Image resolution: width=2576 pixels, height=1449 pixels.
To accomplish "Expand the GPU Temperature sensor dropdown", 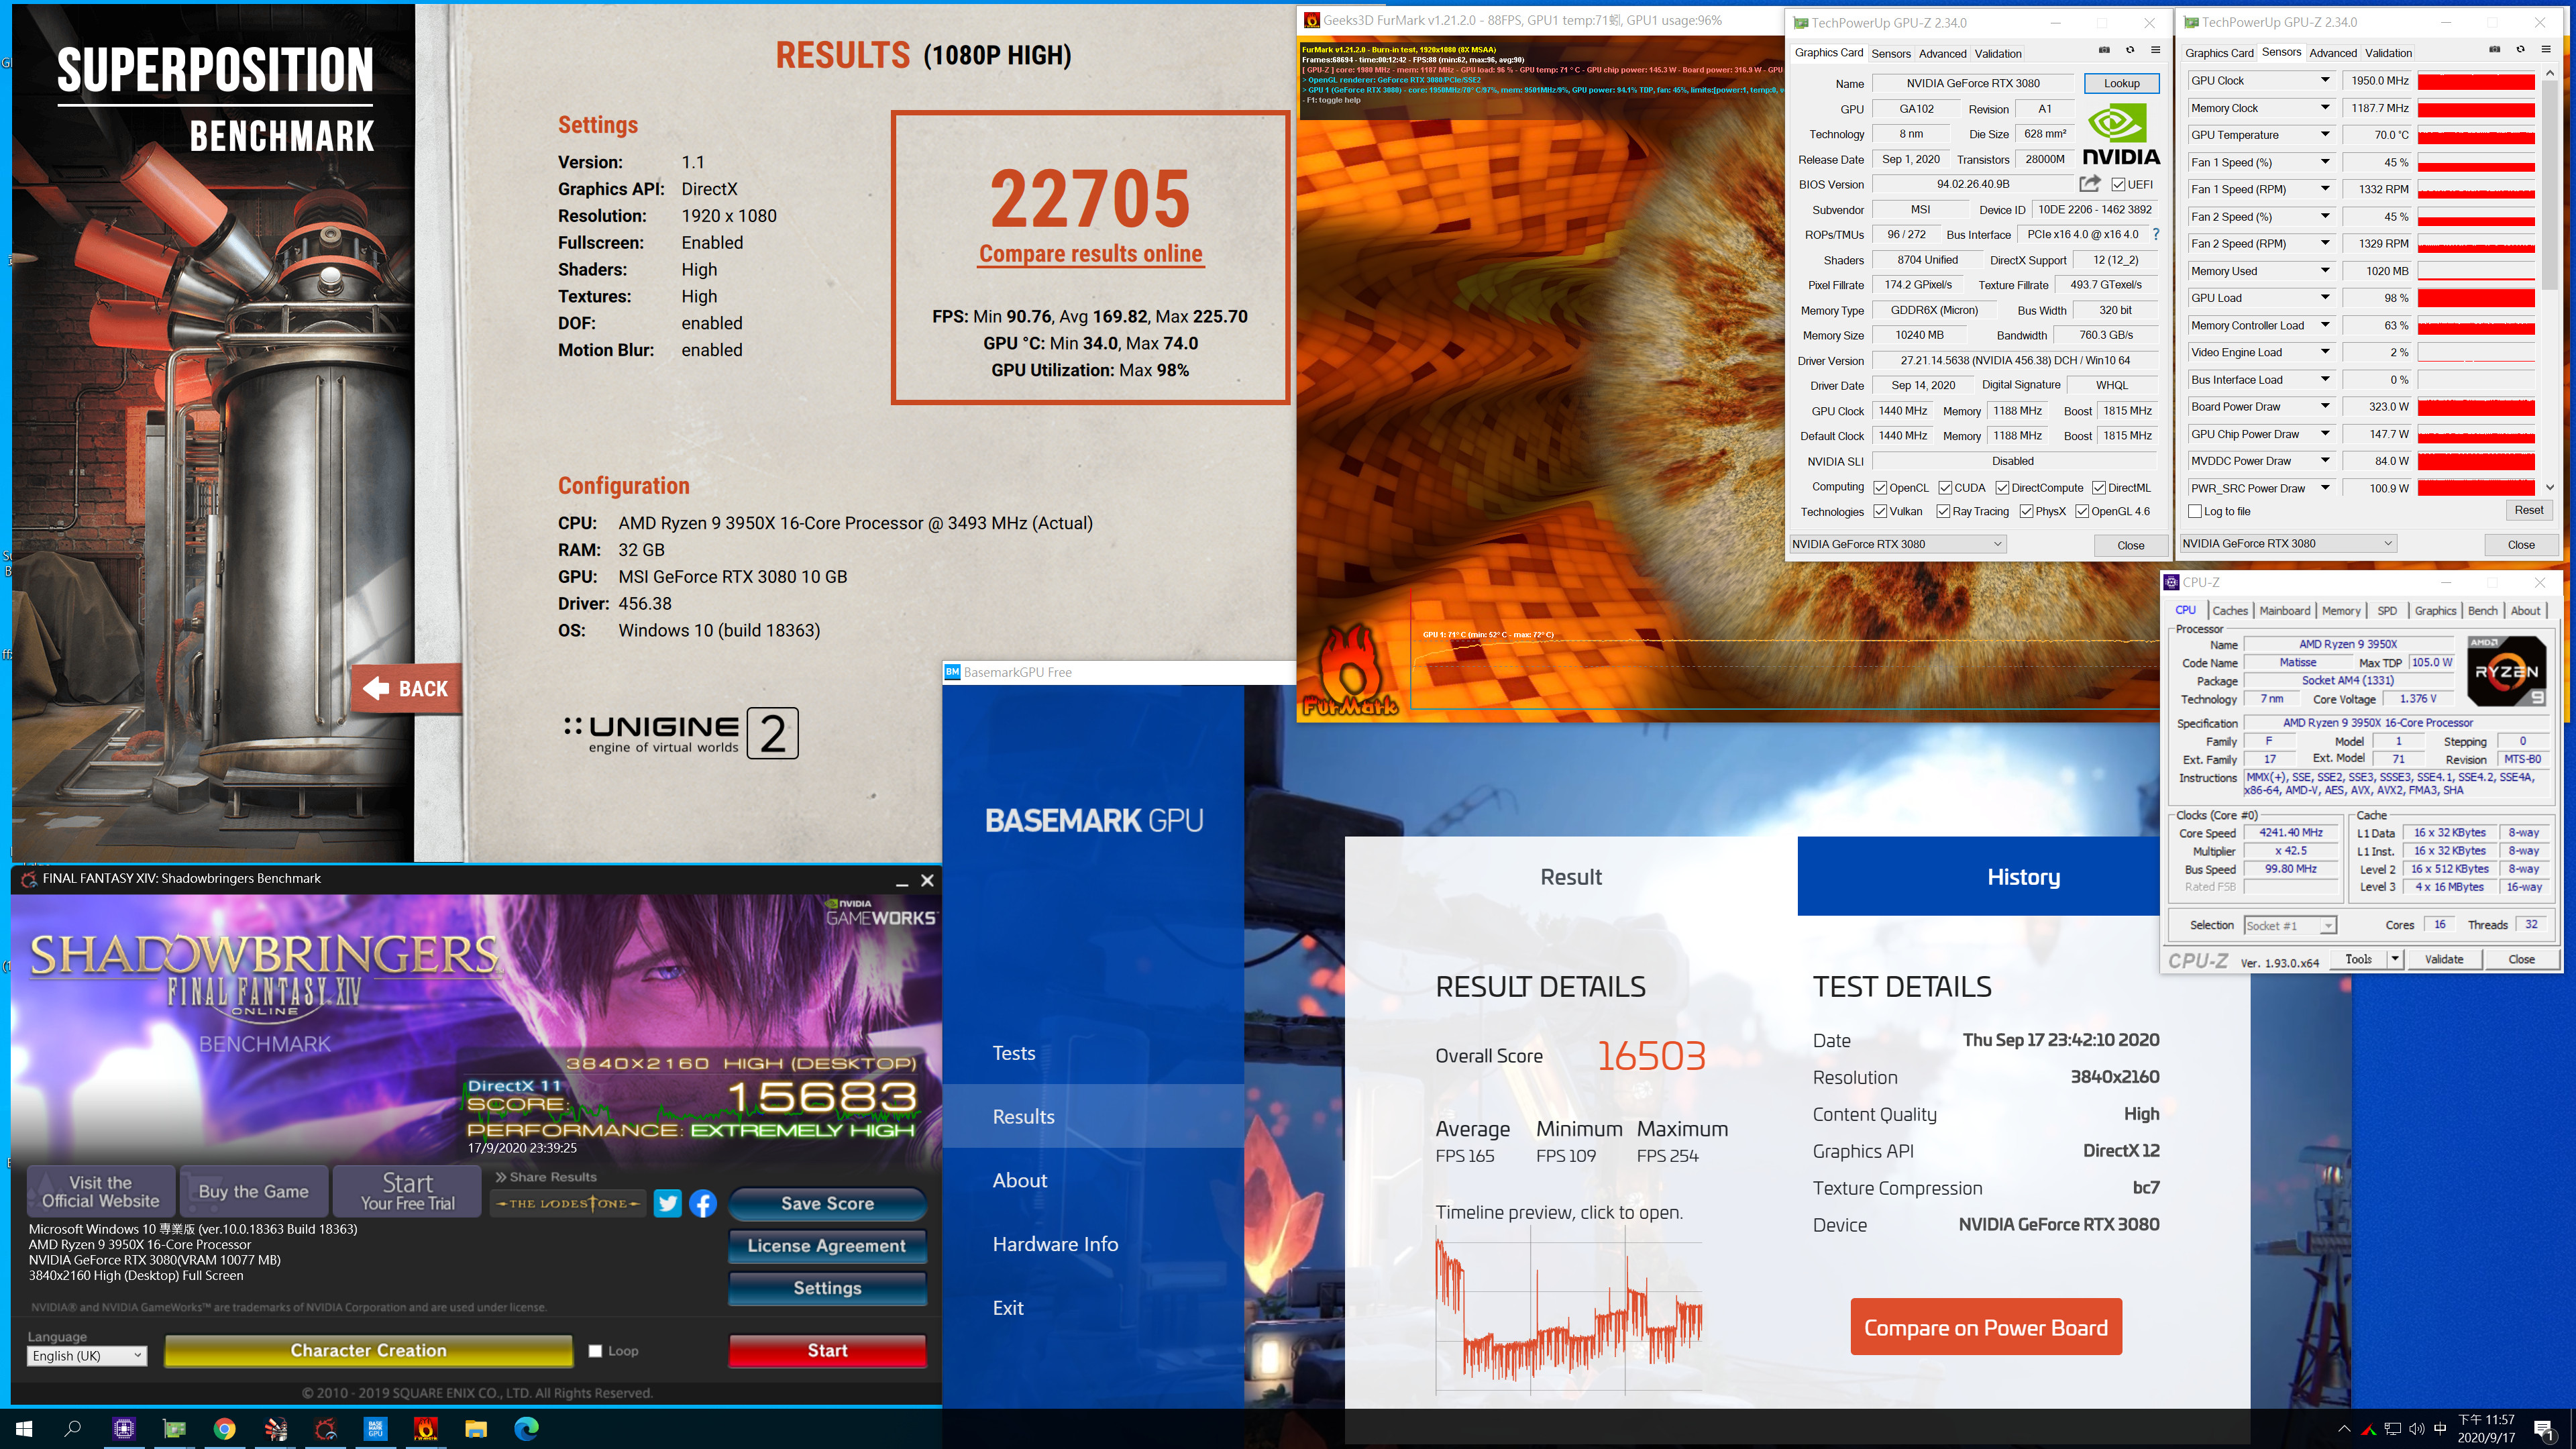I will coord(2325,135).
